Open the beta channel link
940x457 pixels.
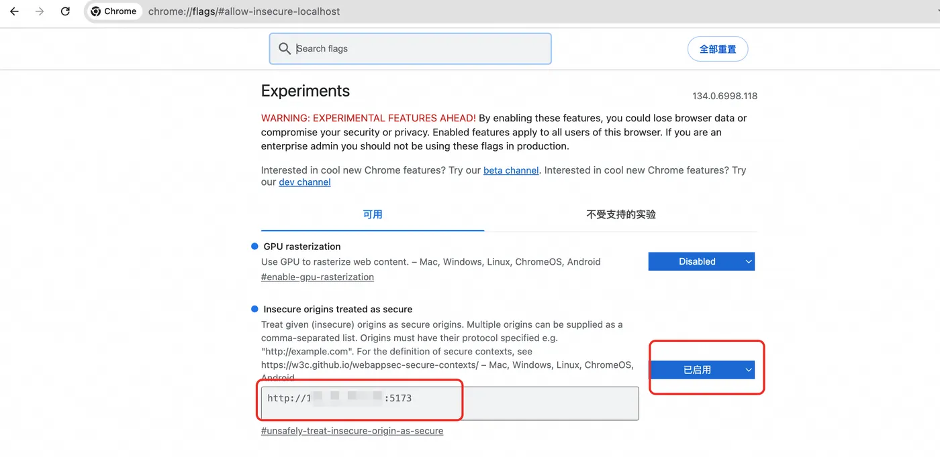tap(511, 170)
